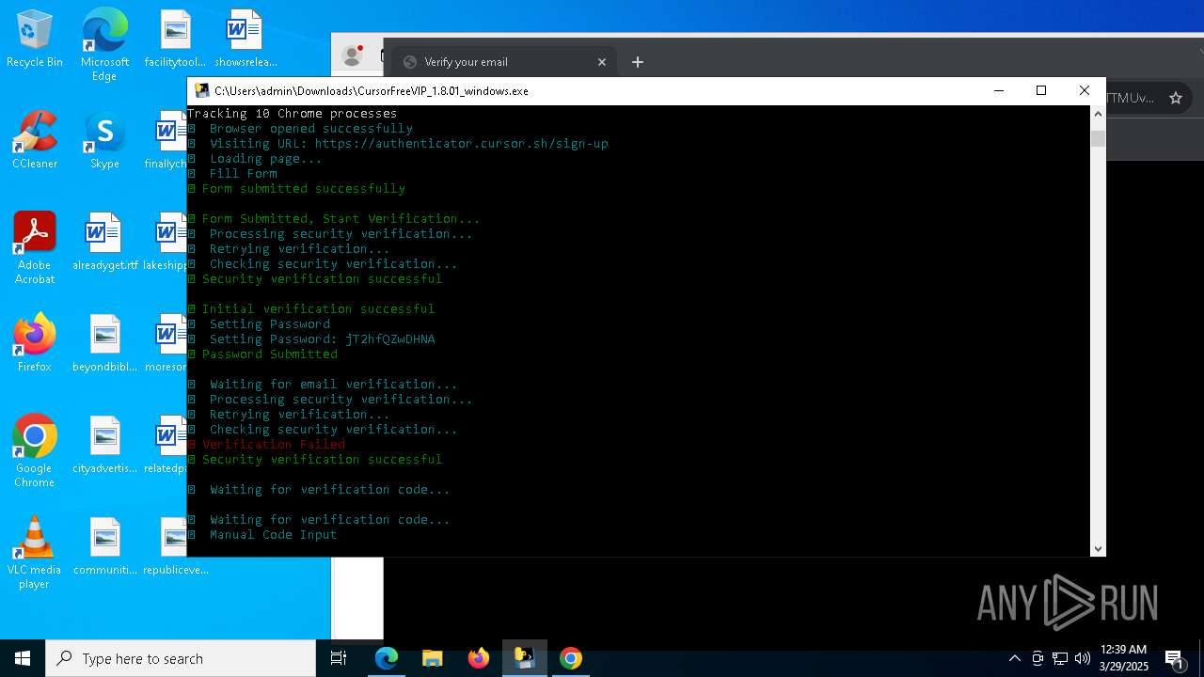The width and height of the screenshot is (1204, 677).
Task: Open the Firefox desktop shortcut
Action: 35,344
